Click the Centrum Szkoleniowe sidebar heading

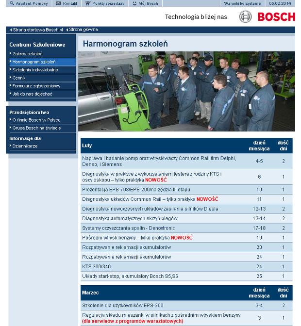[x=37, y=45]
